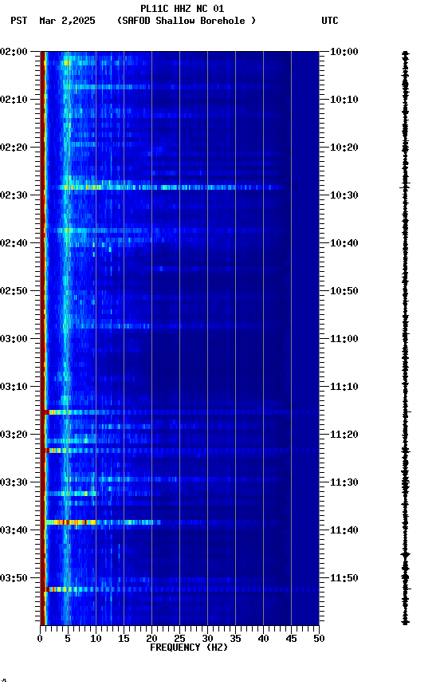Click the 03:00 PST time label
This screenshot has height=689, width=440.
(14, 339)
